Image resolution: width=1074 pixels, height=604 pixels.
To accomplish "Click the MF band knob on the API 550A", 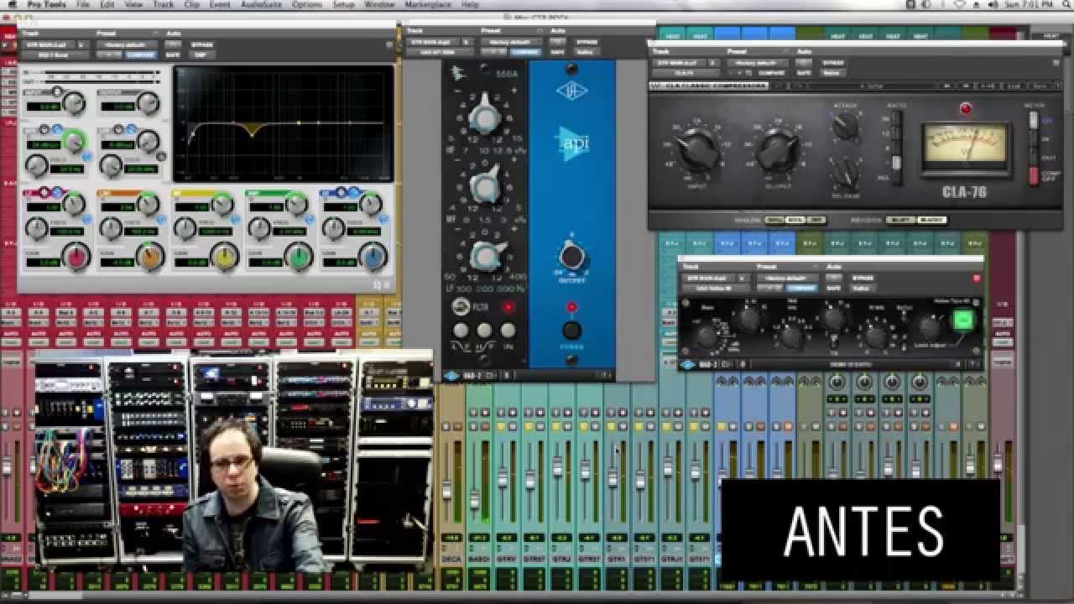I will 484,186.
